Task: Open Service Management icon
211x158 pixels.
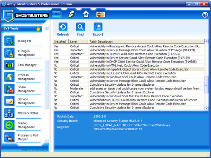Action: tap(9, 101)
